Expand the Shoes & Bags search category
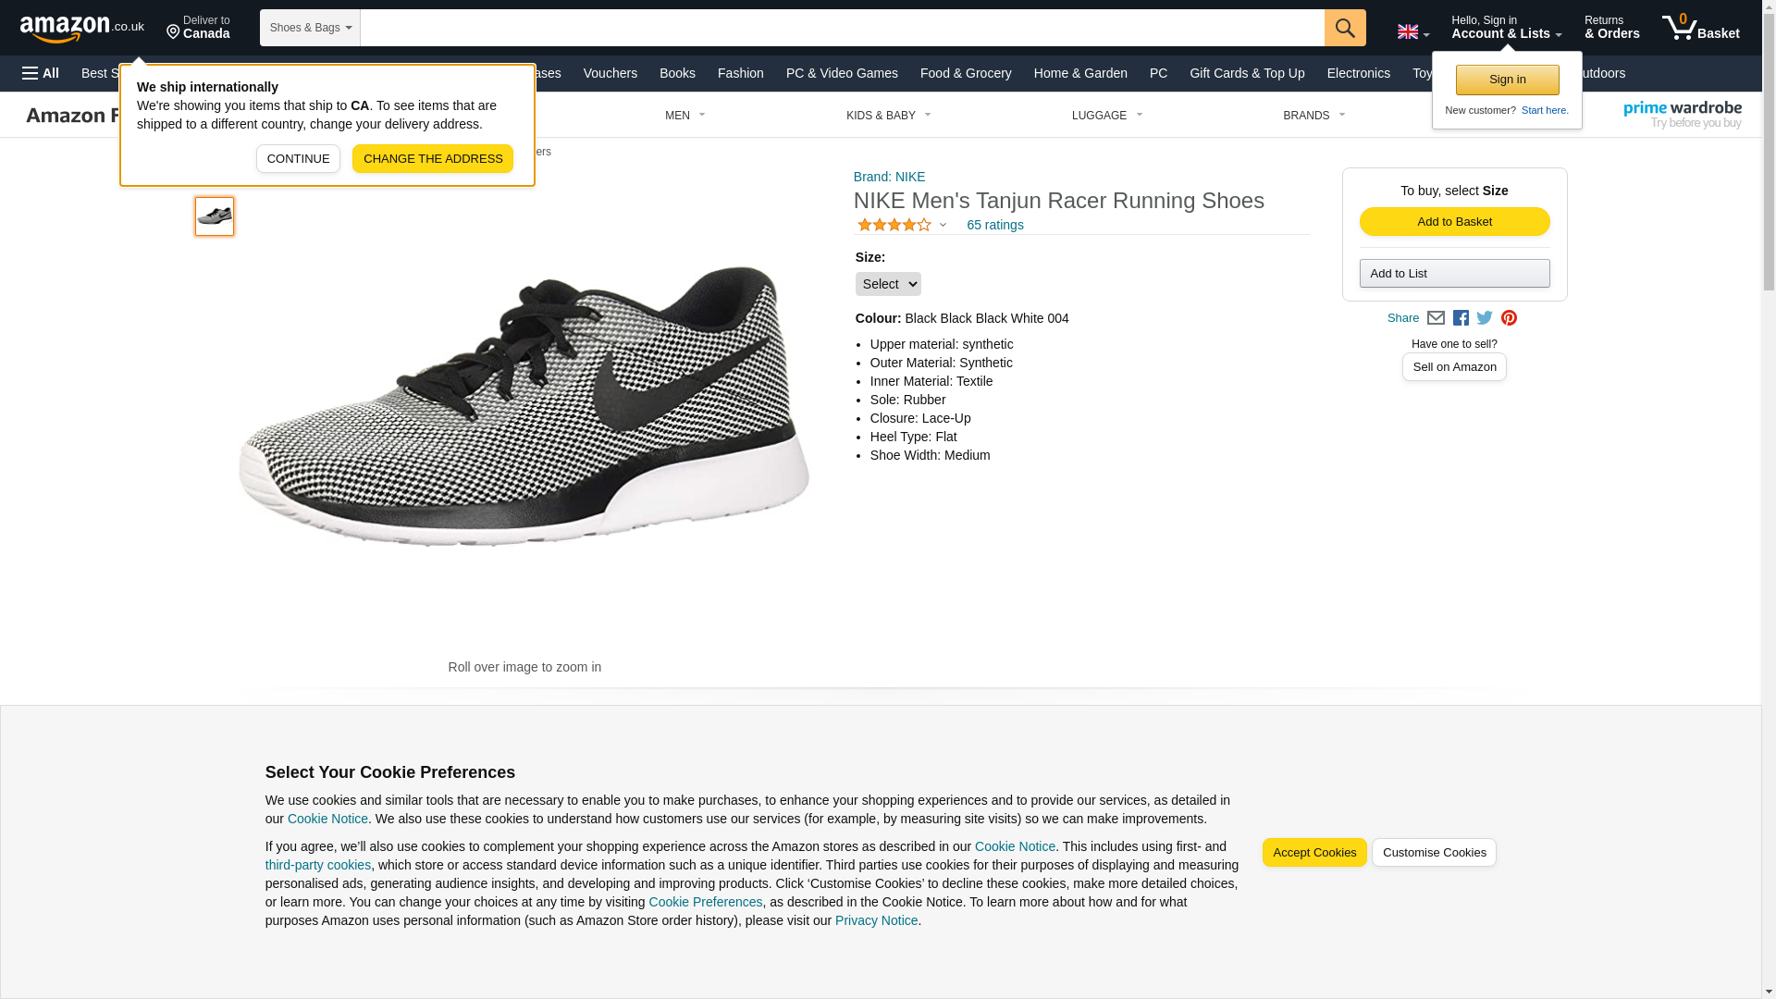 310,28
